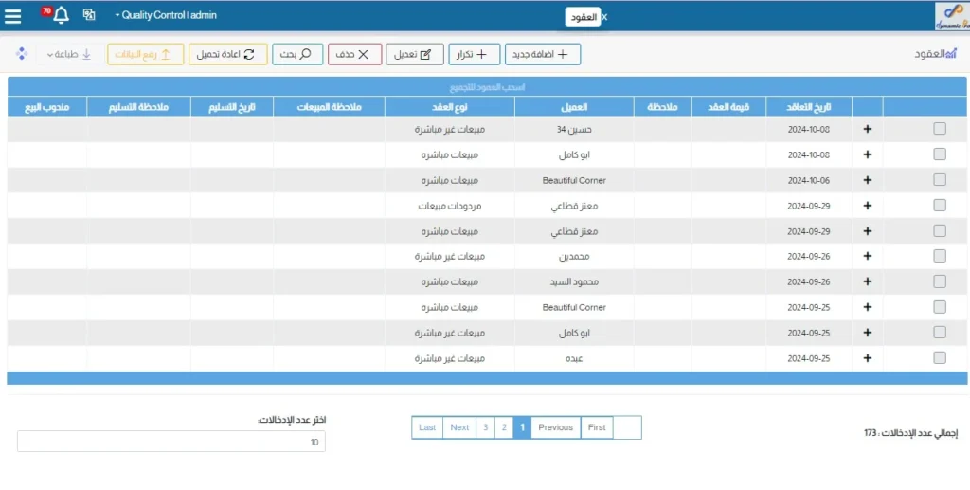Click the translate language icon in header

[89, 15]
